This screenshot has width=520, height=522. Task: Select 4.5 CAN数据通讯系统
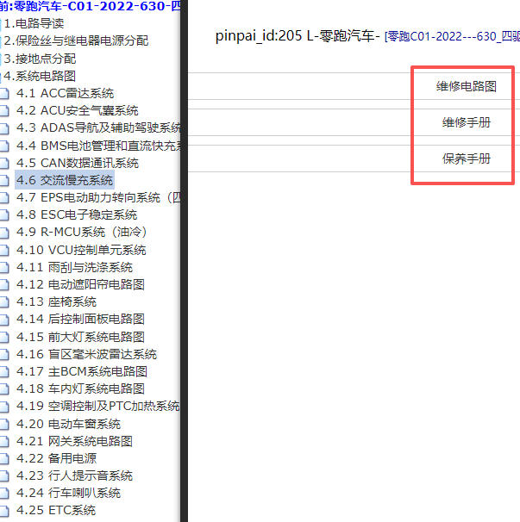coord(78,163)
